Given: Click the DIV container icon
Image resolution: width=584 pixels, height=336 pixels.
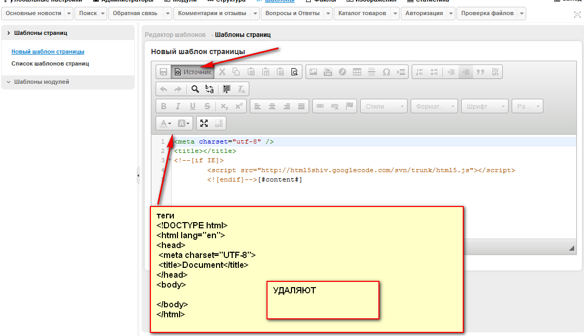Looking at the screenshot, I should tap(495, 72).
